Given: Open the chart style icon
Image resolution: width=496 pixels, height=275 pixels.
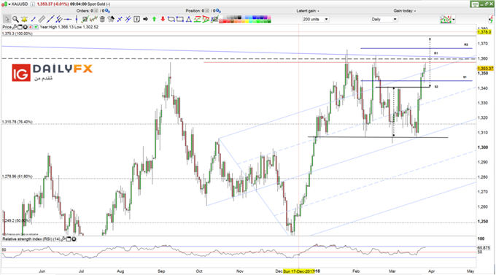Looking at the screenshot, I should 446,19.
